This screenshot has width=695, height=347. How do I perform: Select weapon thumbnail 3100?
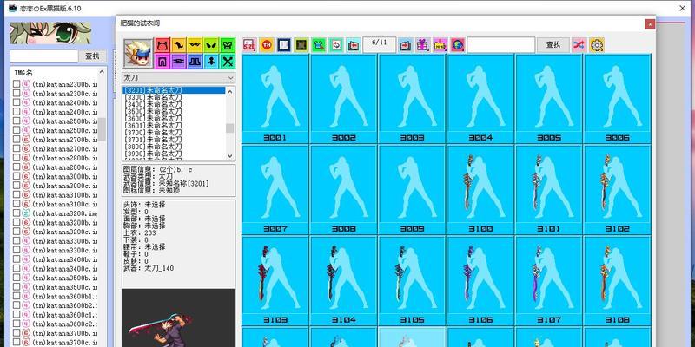tap(480, 189)
